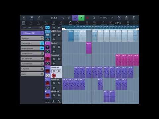Open the Media browser
This screenshot has width=159, height=119.
24,18
